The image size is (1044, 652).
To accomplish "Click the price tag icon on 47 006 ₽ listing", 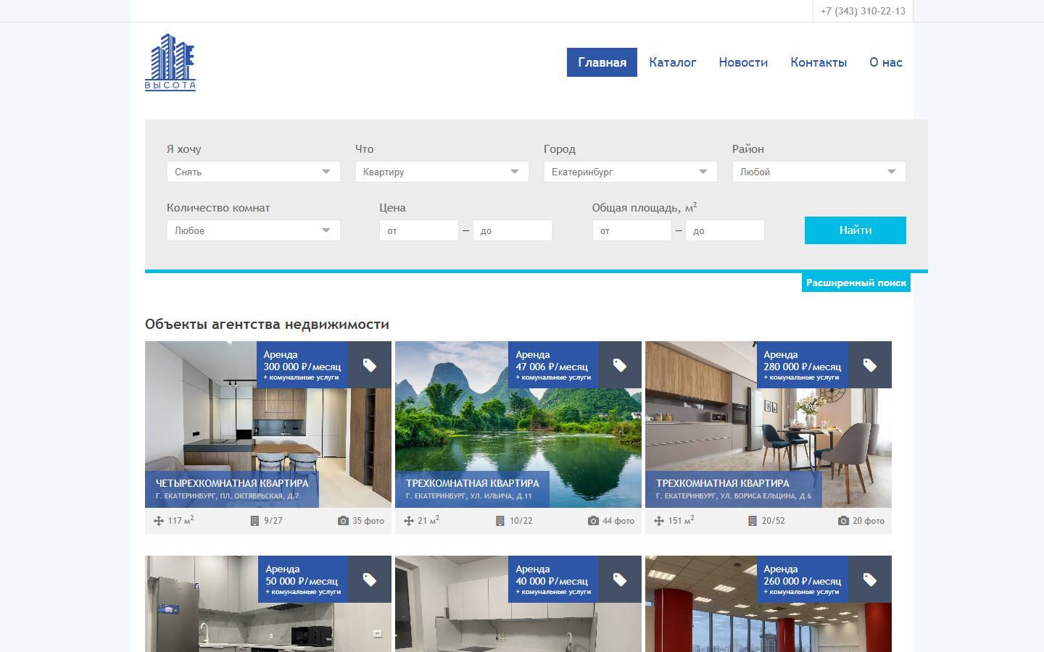I will pos(620,365).
